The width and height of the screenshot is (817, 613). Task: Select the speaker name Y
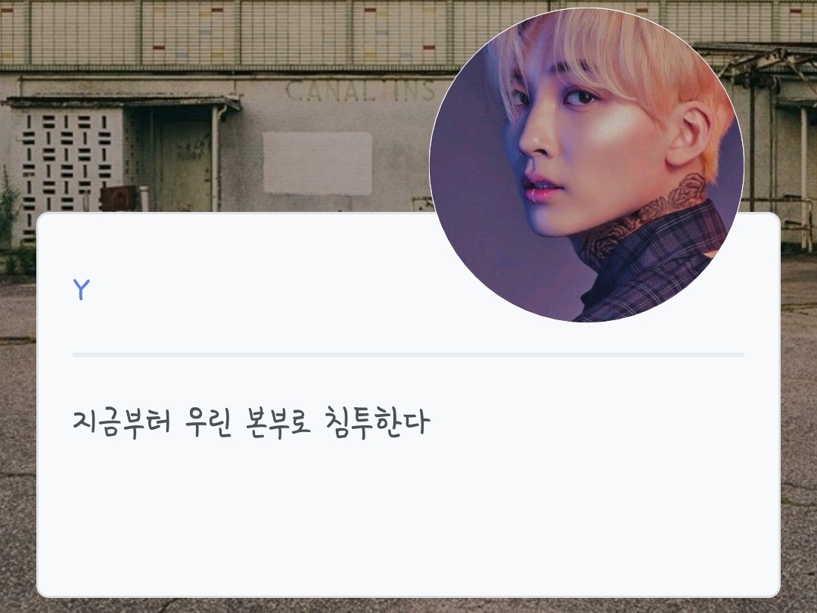coord(81,289)
